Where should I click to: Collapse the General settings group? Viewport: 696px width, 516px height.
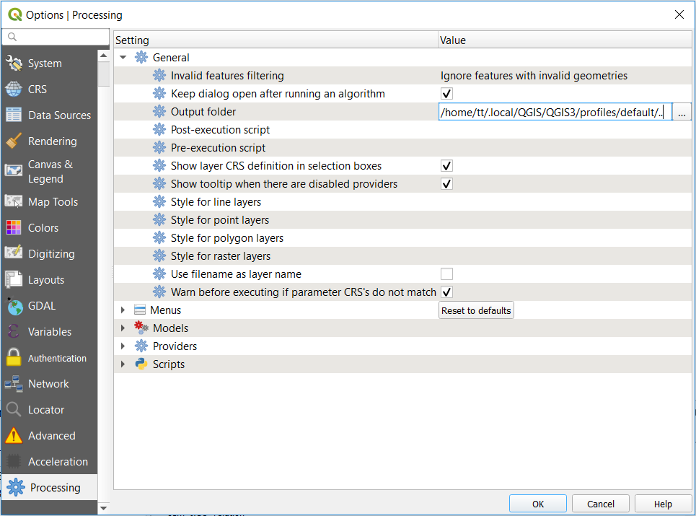(123, 58)
